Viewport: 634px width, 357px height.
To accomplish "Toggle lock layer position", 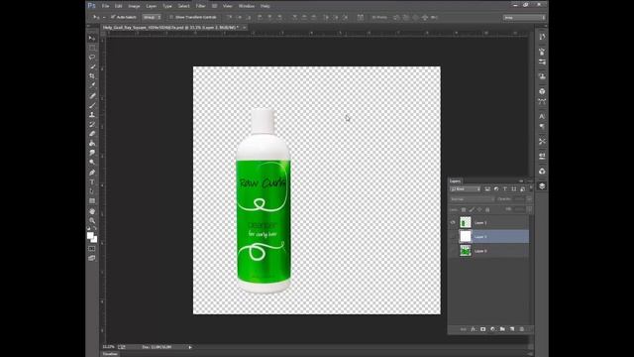I will [479, 209].
